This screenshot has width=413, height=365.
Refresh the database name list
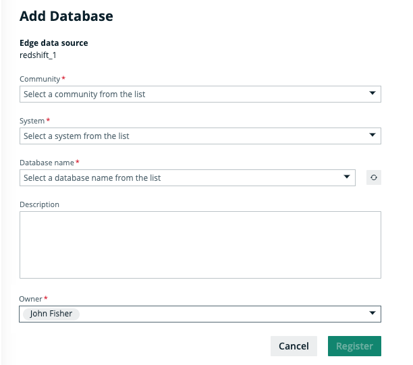tap(373, 178)
